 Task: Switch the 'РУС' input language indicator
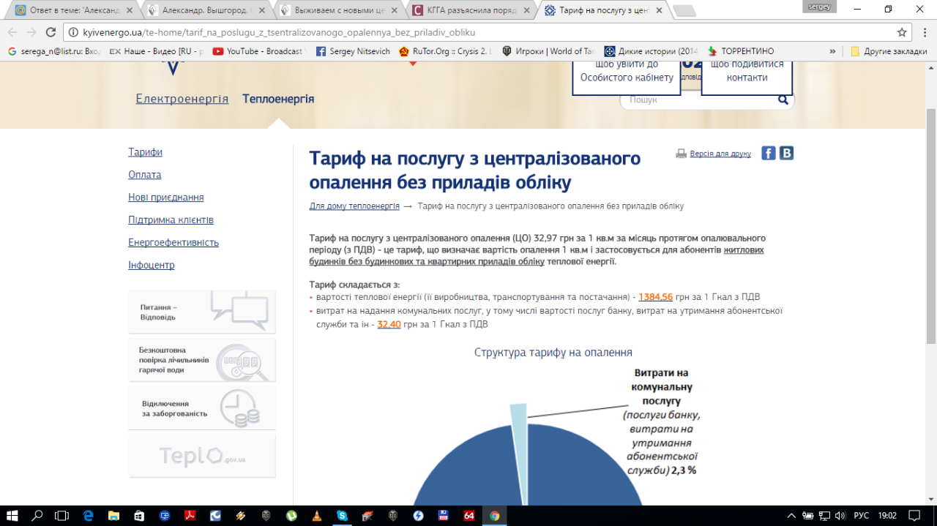click(x=862, y=516)
